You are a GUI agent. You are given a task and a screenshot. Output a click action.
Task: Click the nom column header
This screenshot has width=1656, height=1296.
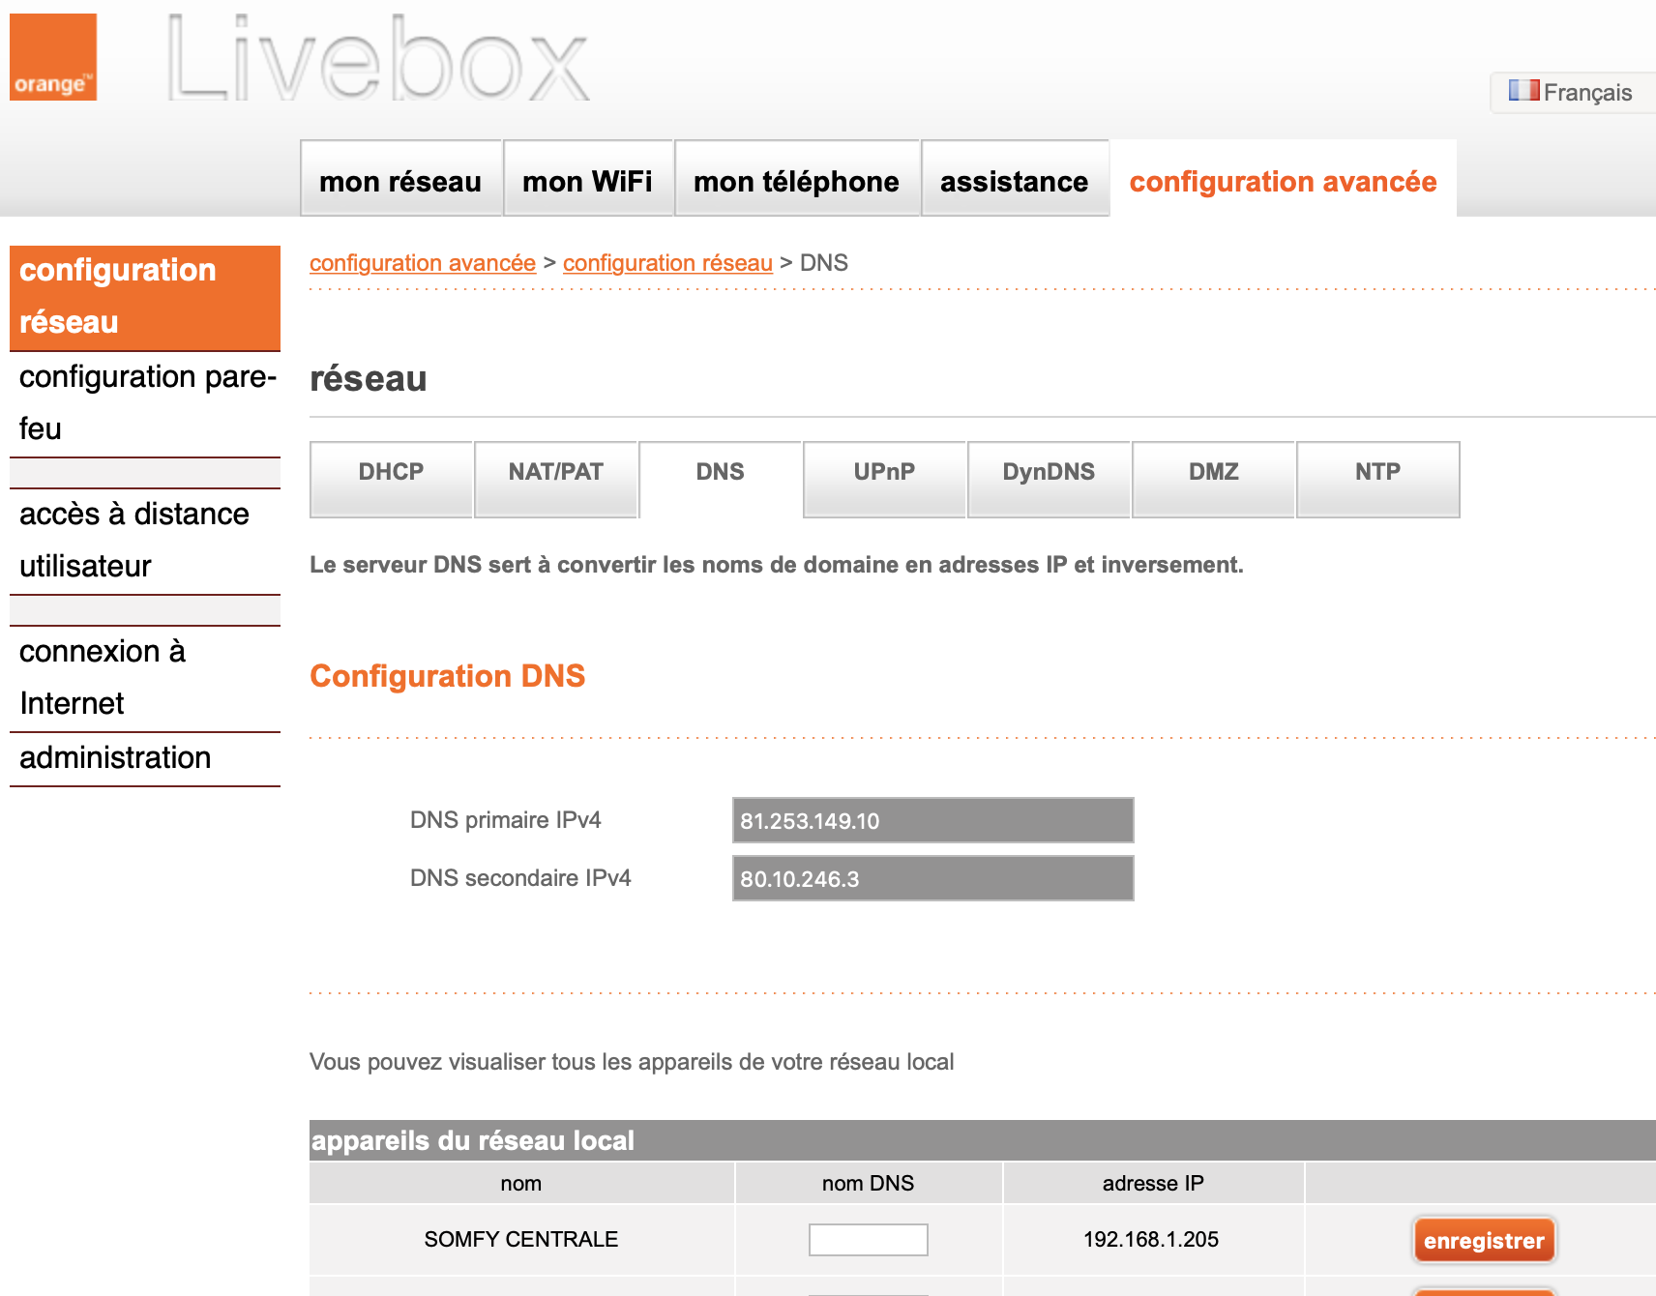point(520,1183)
